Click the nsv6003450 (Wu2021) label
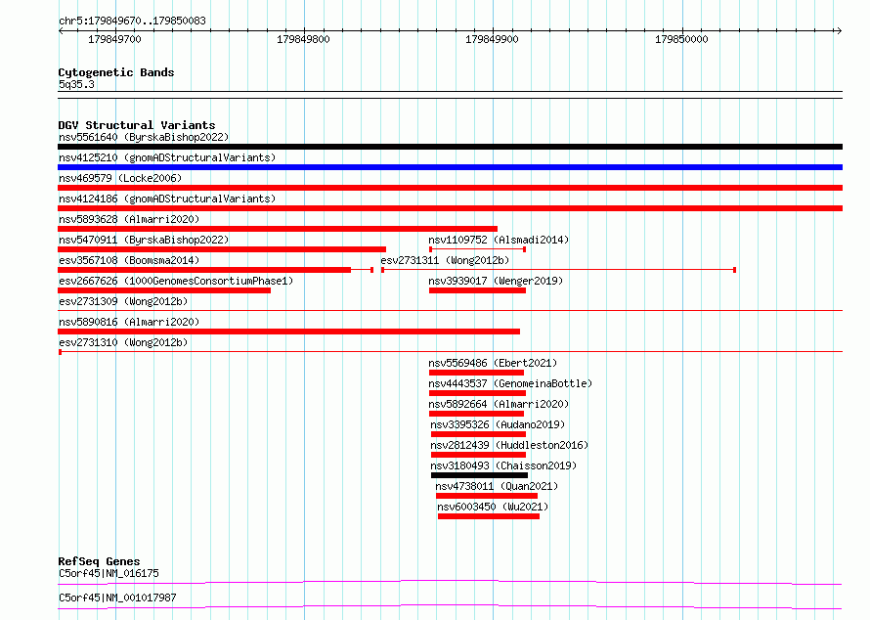The height and width of the screenshot is (620, 870). [x=493, y=507]
